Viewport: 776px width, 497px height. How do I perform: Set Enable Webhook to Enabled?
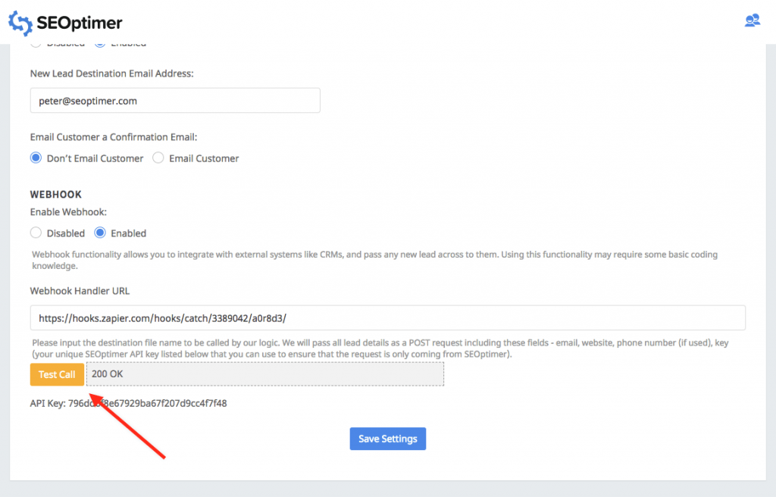pos(99,233)
